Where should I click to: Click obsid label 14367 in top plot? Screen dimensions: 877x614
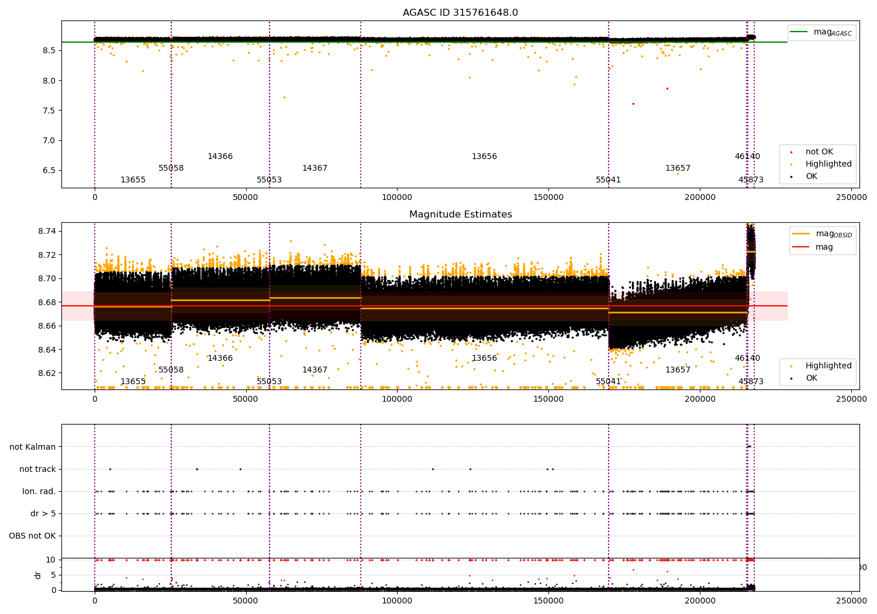pyautogui.click(x=315, y=168)
